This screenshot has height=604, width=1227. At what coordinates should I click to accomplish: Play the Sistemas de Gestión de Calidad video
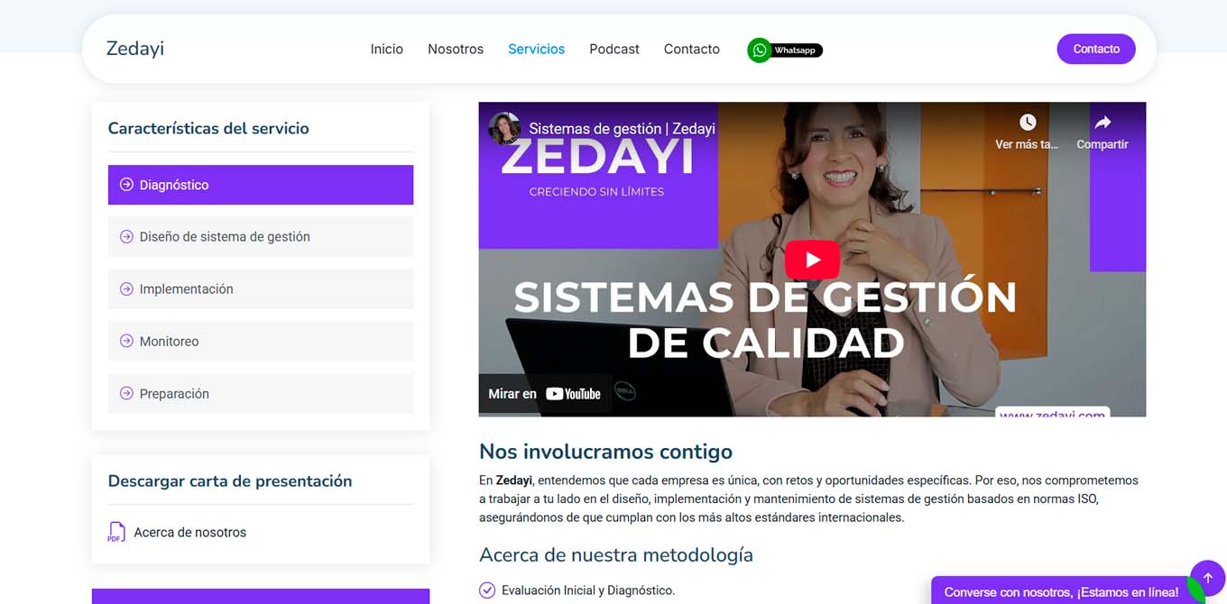tap(811, 260)
